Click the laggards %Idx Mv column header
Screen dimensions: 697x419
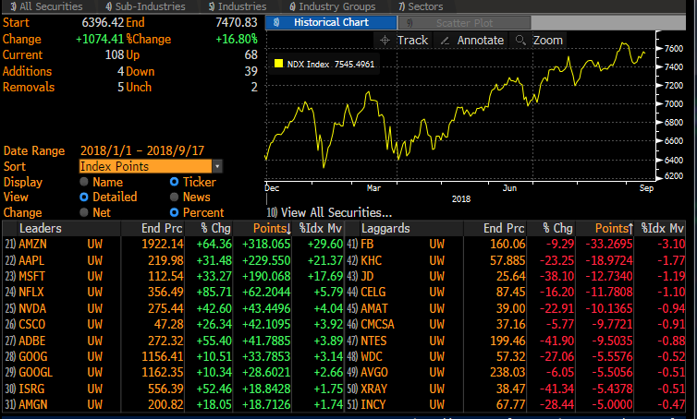662,228
